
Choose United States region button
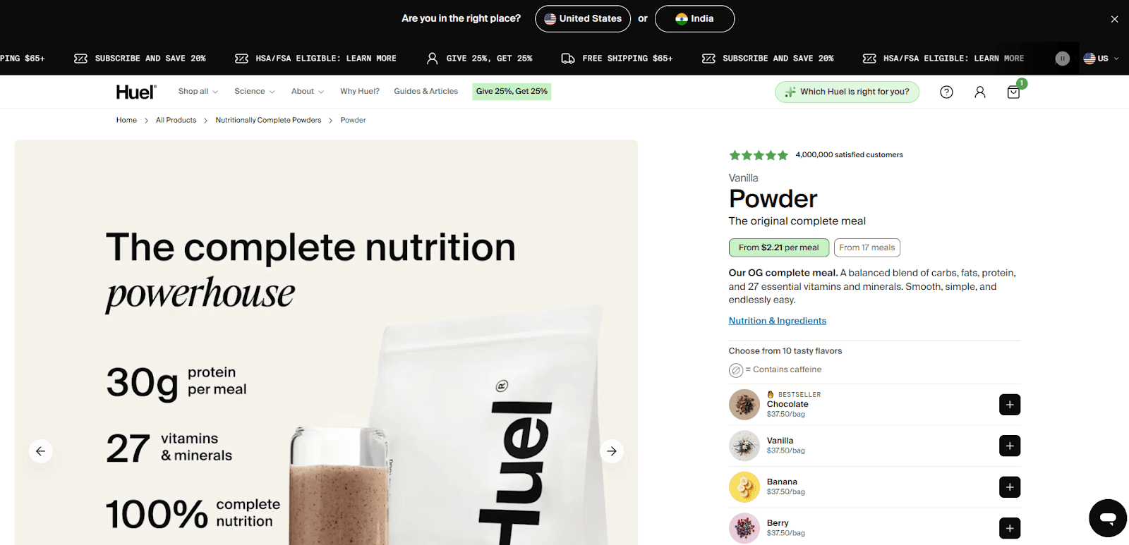click(x=583, y=19)
